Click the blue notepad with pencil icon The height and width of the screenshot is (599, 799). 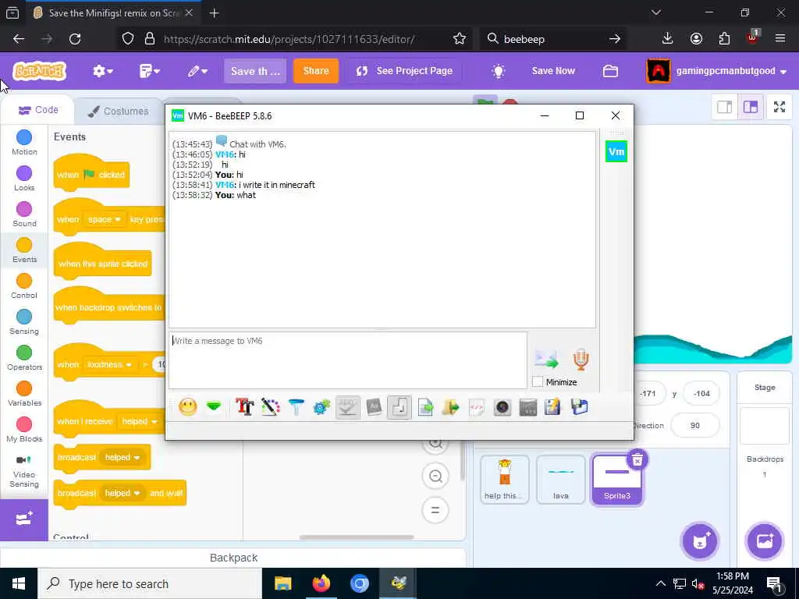click(x=553, y=407)
